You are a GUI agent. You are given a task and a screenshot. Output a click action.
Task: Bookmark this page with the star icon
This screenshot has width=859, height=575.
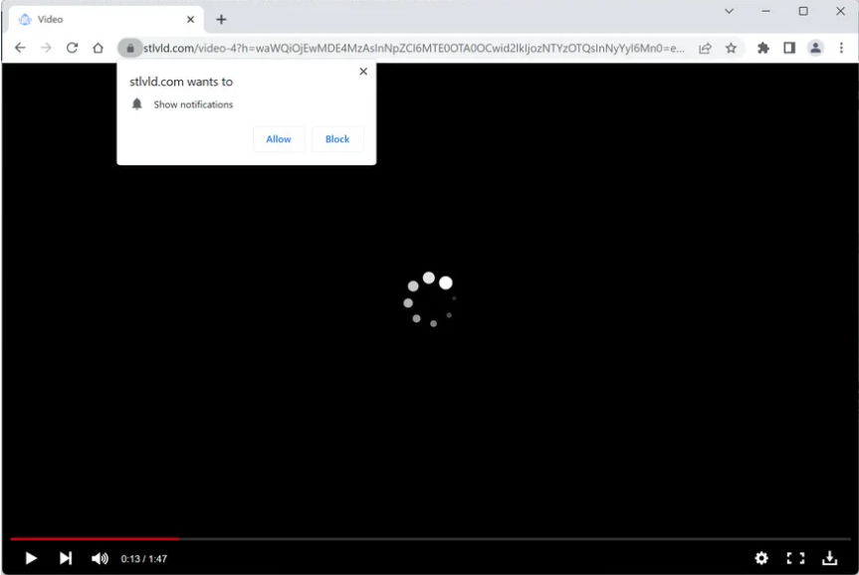click(x=731, y=48)
